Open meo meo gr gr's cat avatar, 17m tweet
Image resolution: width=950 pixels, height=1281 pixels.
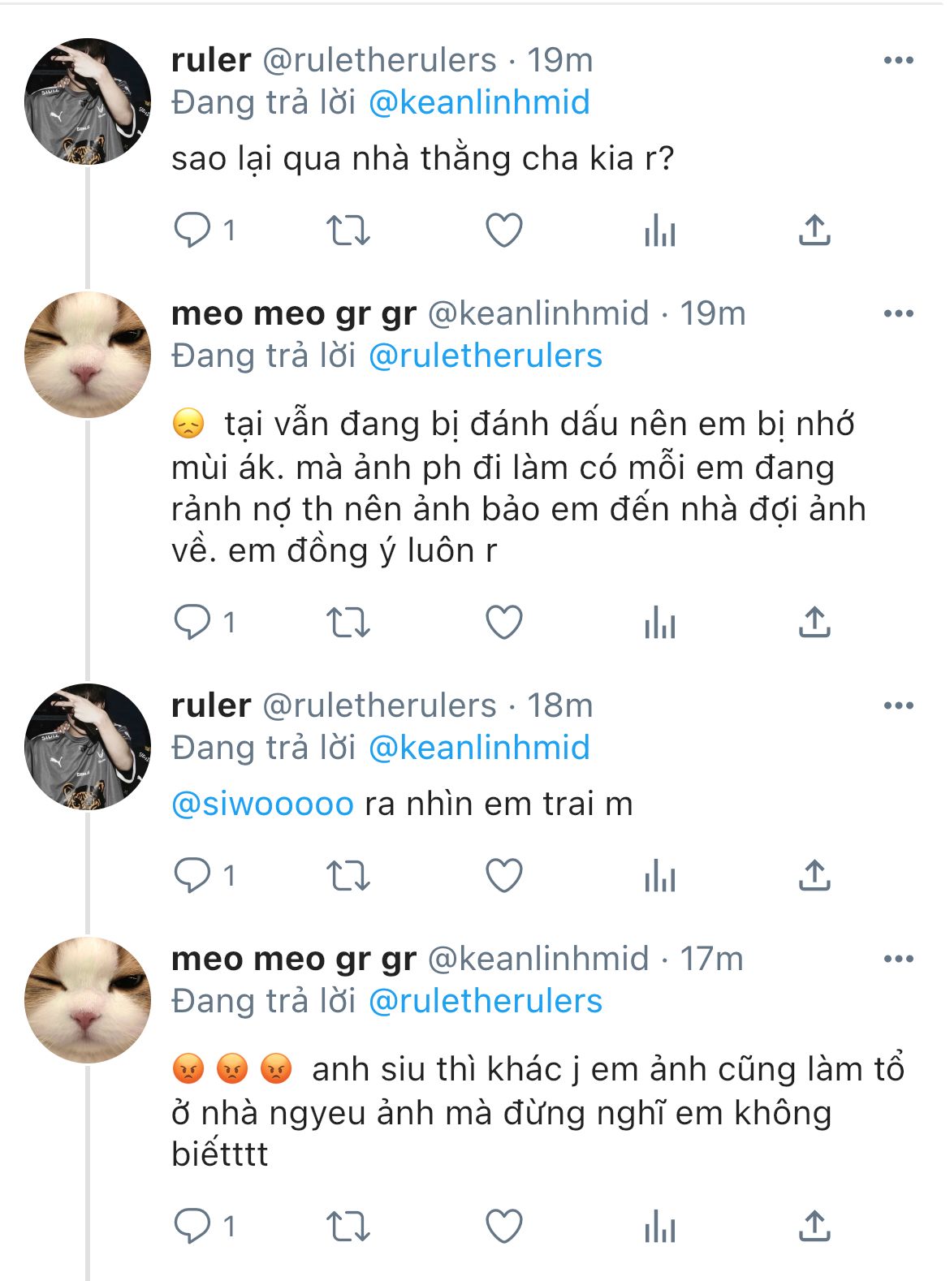coord(87,999)
